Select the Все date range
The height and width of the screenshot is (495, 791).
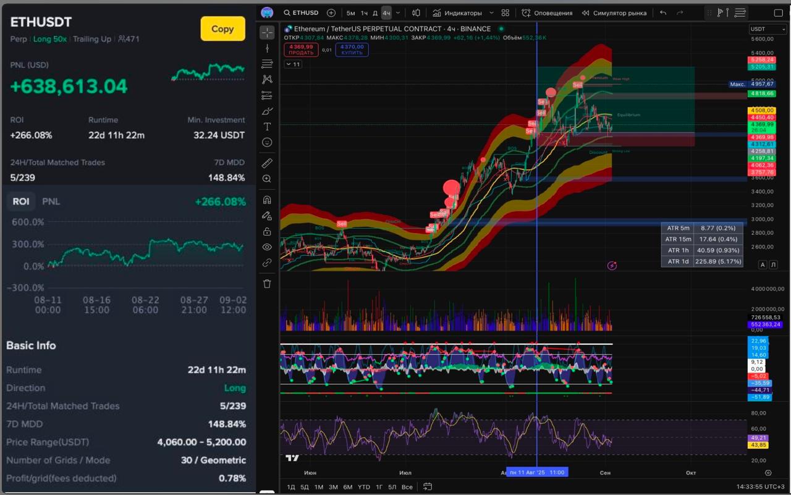(x=407, y=487)
